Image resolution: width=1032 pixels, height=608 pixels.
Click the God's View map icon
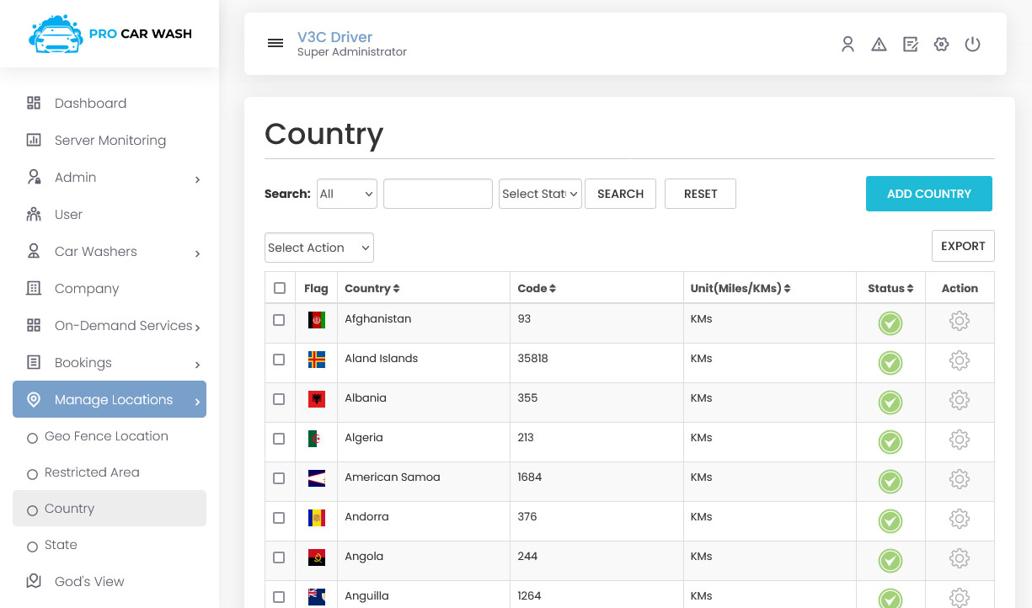pyautogui.click(x=34, y=581)
